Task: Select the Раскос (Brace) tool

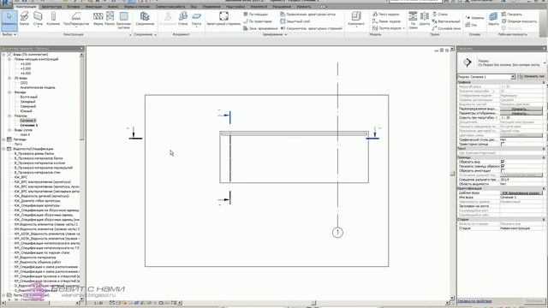Action: 110,19
